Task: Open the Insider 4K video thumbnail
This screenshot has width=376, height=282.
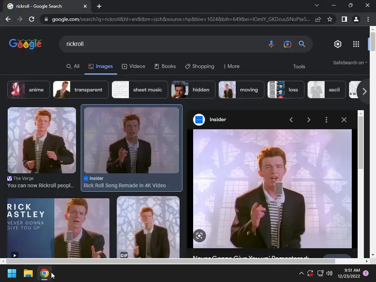Action: (x=131, y=140)
